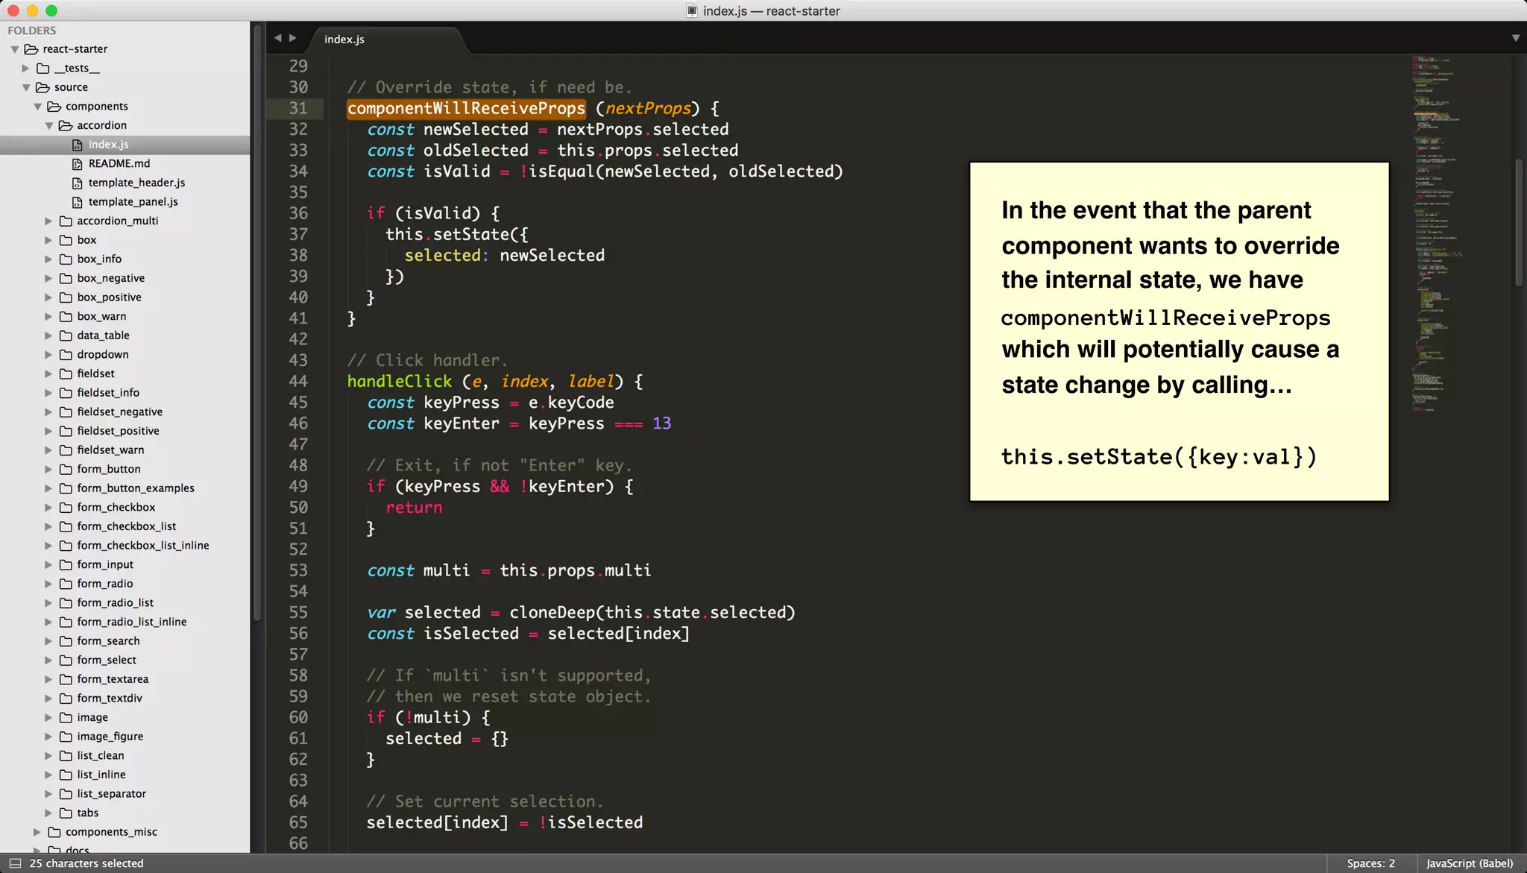Click the highlighted componentWillReceiveProps method name
This screenshot has width=1527, height=873.
[x=466, y=109]
